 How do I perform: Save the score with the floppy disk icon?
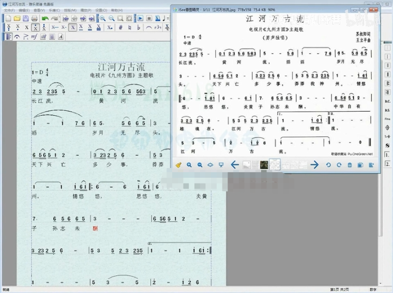tap(25, 18)
